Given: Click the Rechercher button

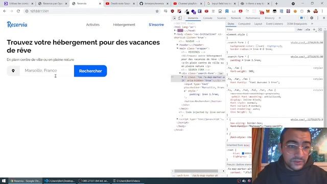Looking at the screenshot, I should tap(90, 71).
